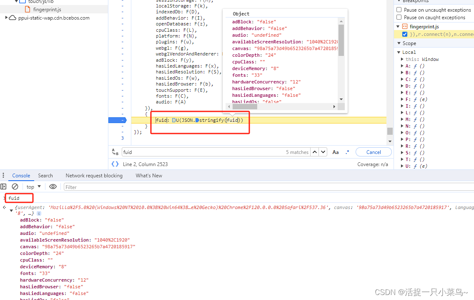Collapse the Scope section
The width and height of the screenshot is (474, 300).
pyautogui.click(x=399, y=43)
